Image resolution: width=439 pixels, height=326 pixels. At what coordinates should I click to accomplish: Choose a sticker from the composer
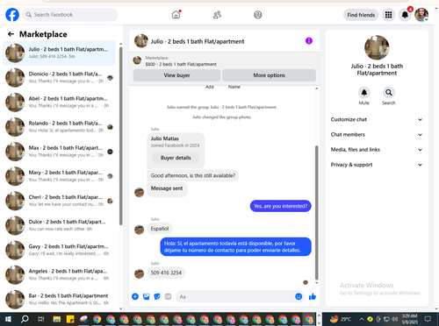(x=157, y=297)
